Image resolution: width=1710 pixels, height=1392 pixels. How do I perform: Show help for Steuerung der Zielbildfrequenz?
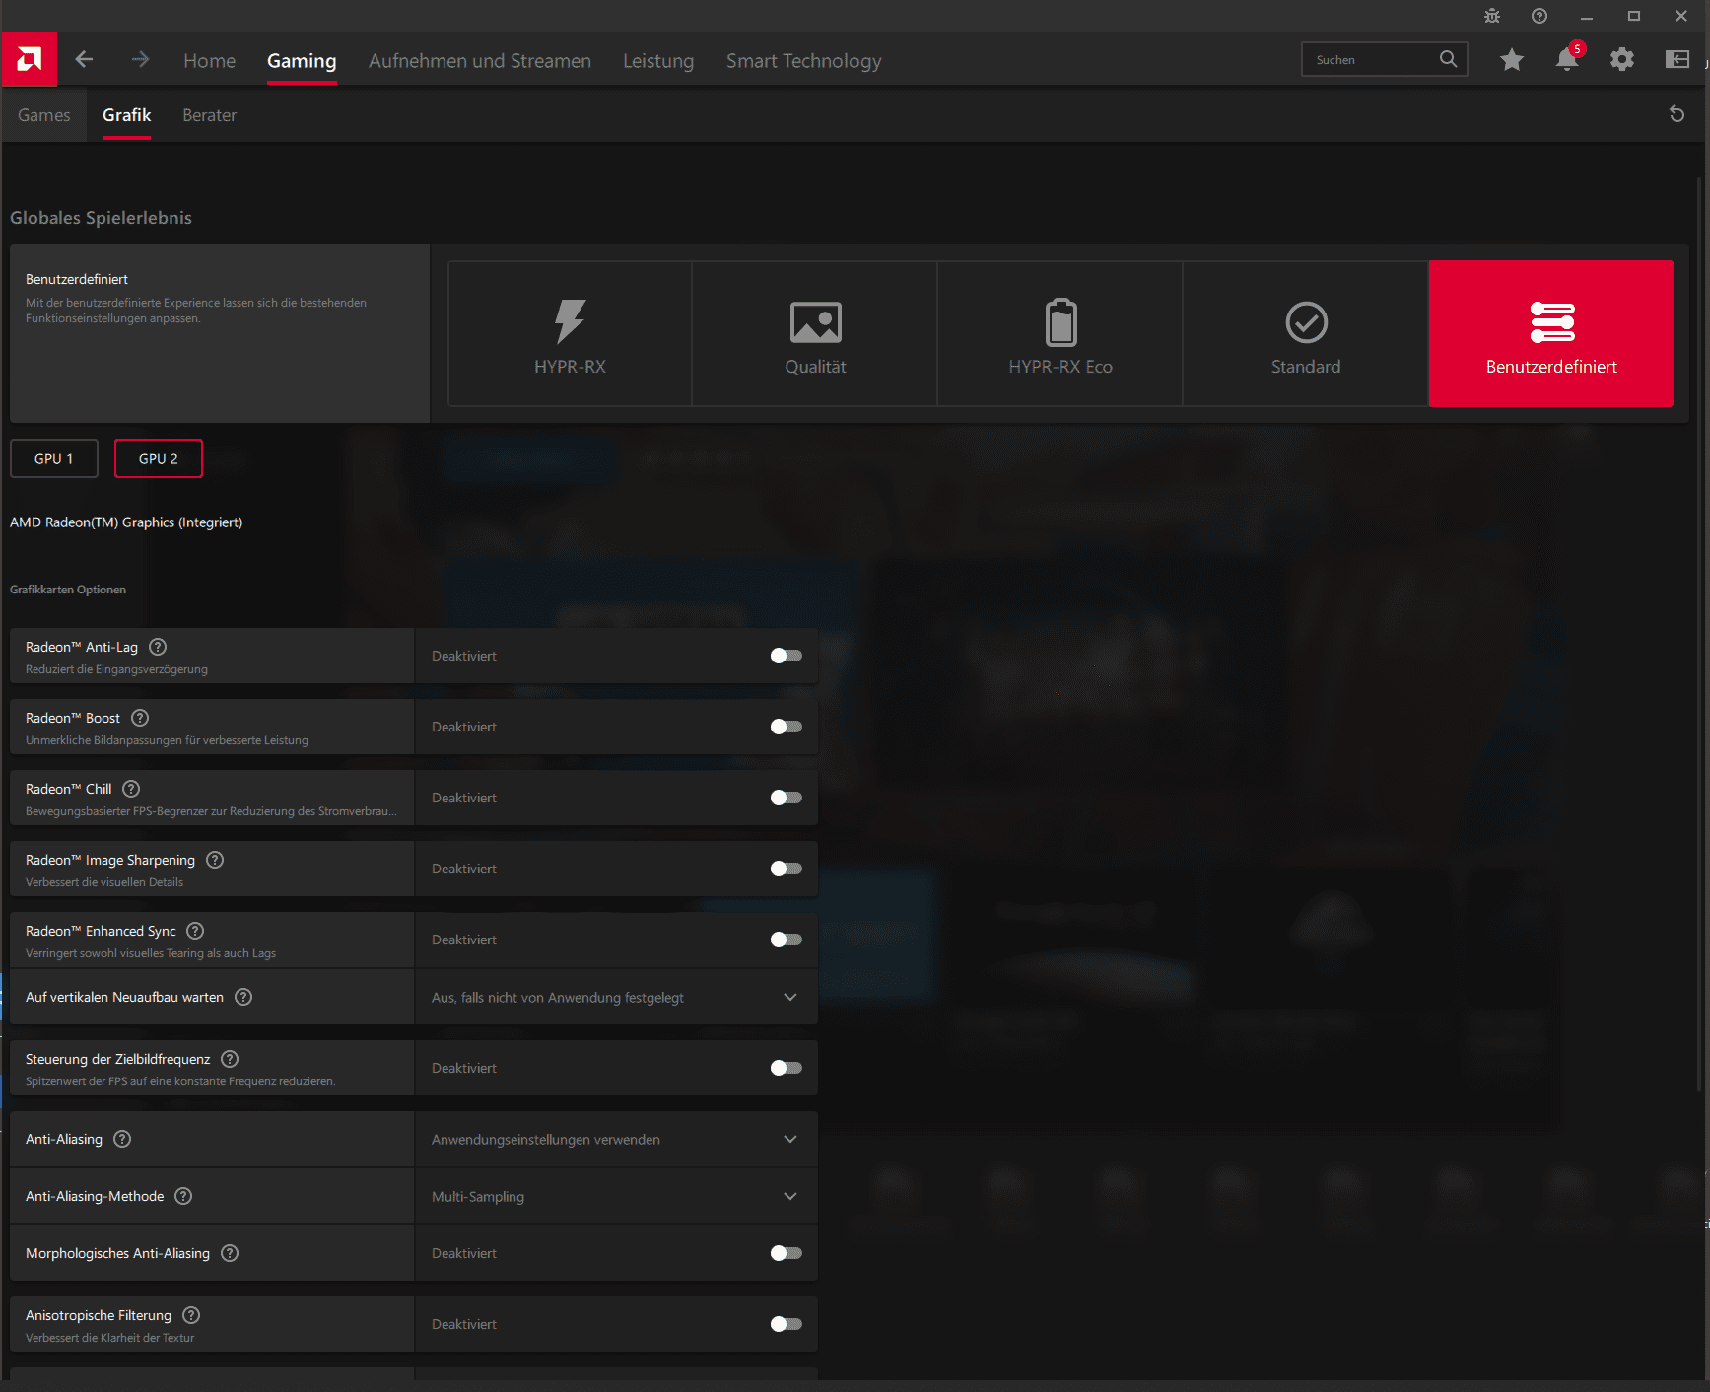click(x=230, y=1059)
